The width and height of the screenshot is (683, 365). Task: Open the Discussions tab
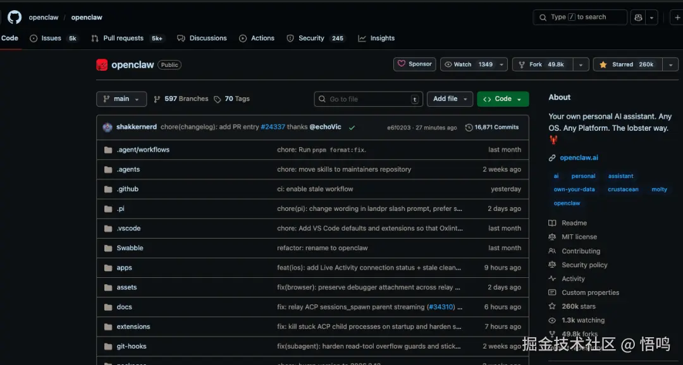pos(202,39)
